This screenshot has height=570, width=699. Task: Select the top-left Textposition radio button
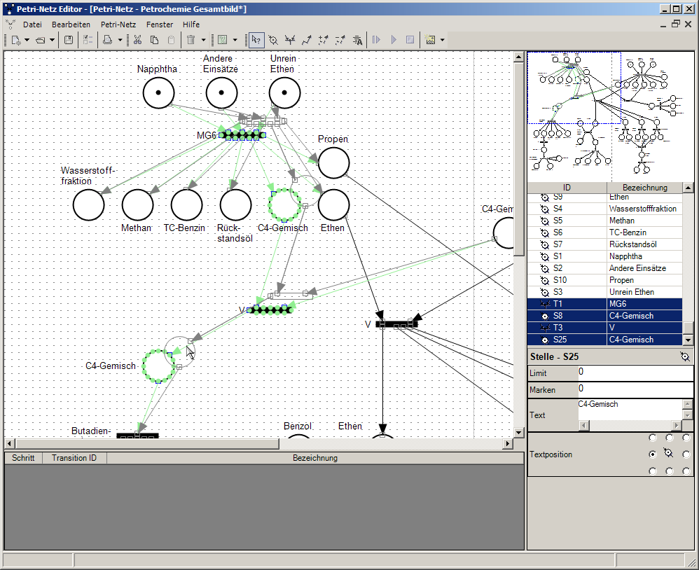tap(653, 438)
